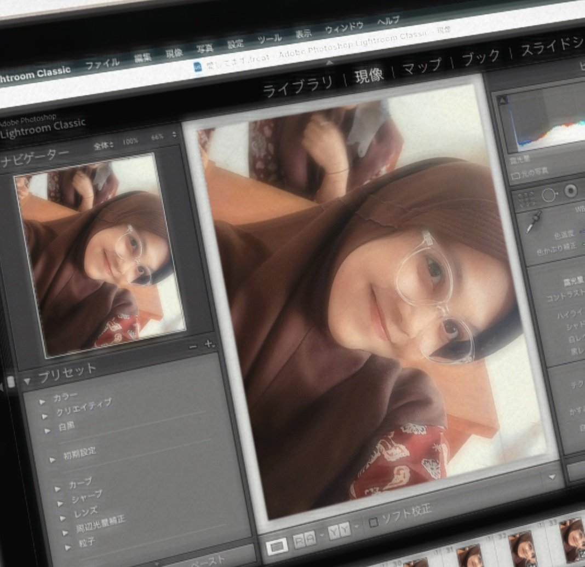This screenshot has height=567, width=585.
Task: Switch to the ライブラリ module
Action: (297, 86)
